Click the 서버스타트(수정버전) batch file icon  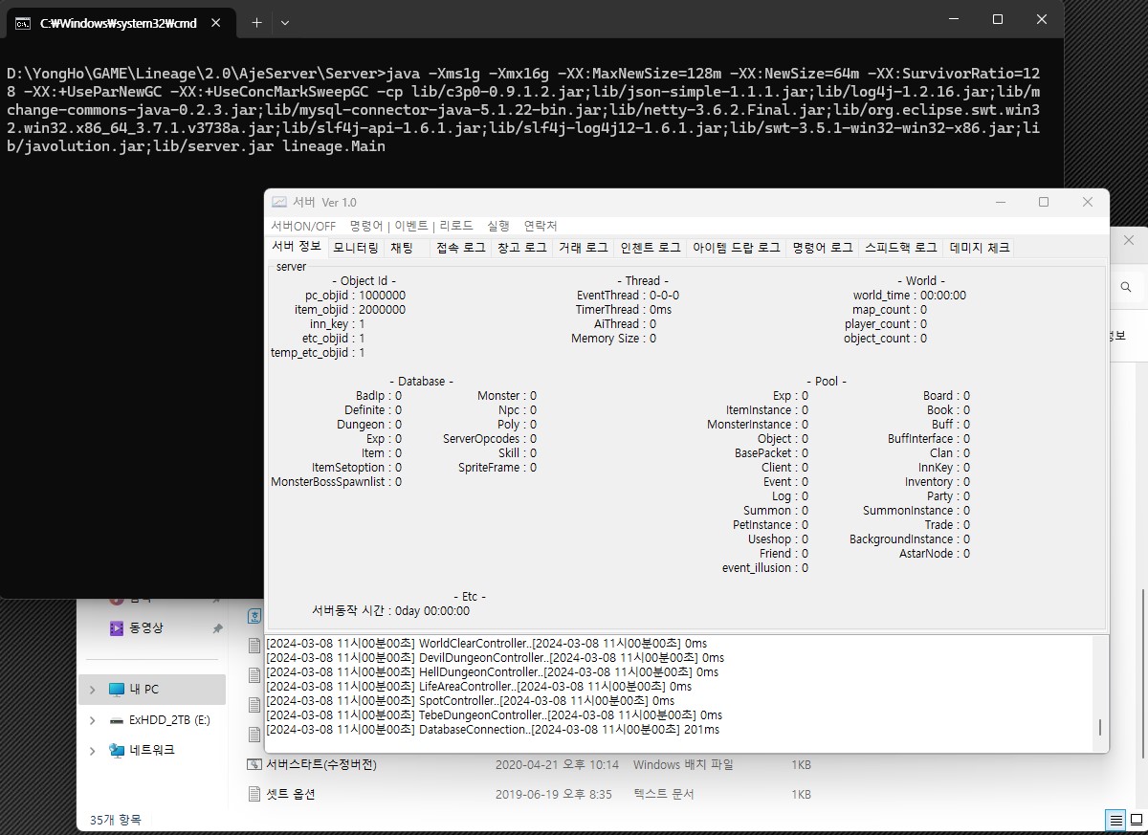[254, 764]
